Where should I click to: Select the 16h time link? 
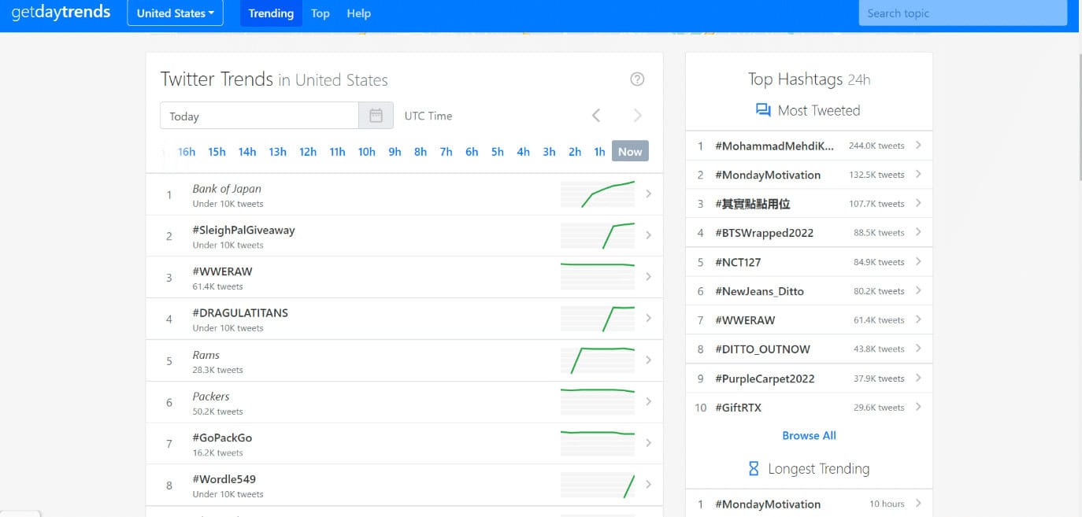[187, 152]
